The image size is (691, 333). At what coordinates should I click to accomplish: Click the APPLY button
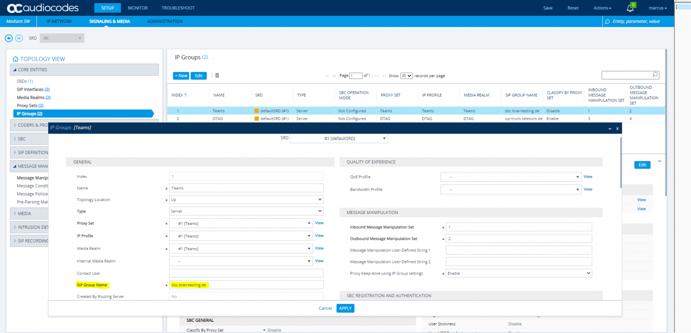[x=345, y=308]
